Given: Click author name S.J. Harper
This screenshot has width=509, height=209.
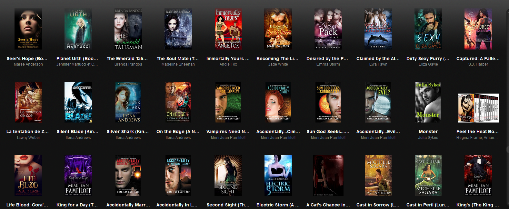Looking at the screenshot, I should pyautogui.click(x=478, y=64).
